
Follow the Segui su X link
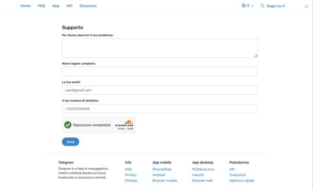tap(276, 6)
